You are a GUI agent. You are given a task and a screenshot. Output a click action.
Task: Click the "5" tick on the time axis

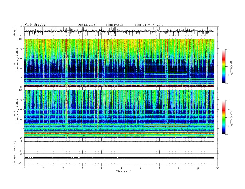(121, 168)
